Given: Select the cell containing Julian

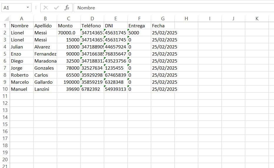Looking at the screenshot, I should tap(21, 47).
